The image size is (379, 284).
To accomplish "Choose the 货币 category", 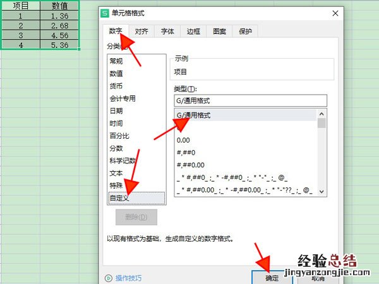I will (117, 86).
